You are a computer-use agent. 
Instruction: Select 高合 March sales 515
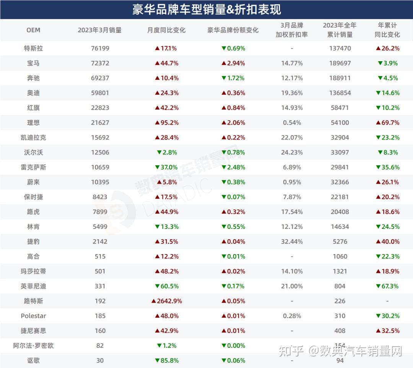point(100,257)
